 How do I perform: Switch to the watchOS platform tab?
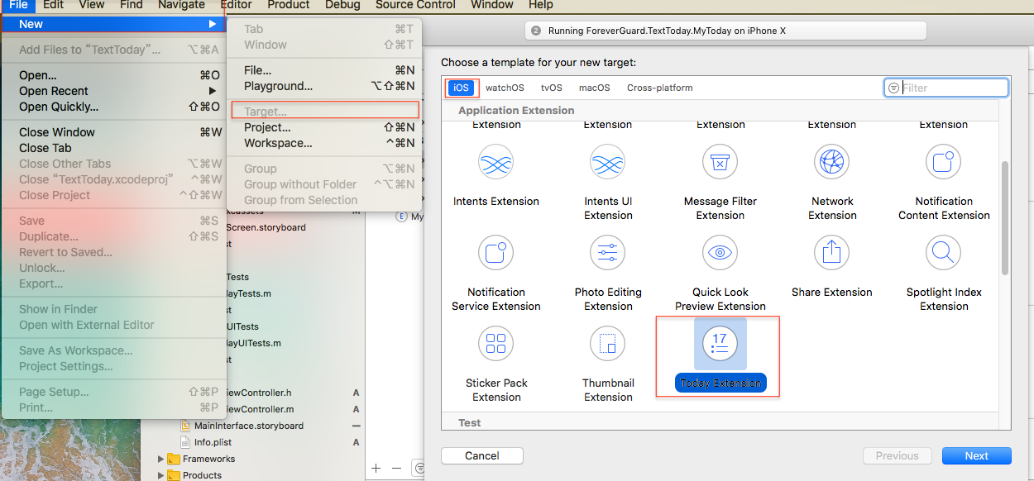(x=505, y=88)
